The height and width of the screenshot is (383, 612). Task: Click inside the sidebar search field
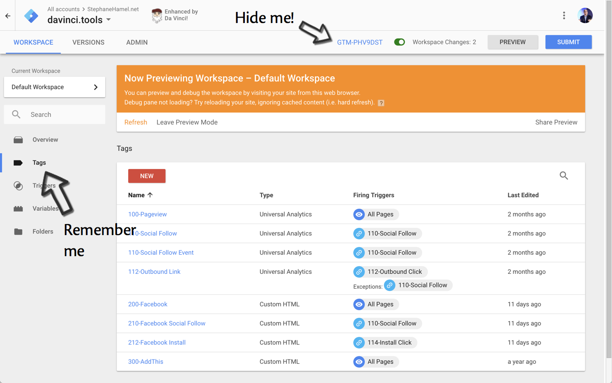[55, 114]
